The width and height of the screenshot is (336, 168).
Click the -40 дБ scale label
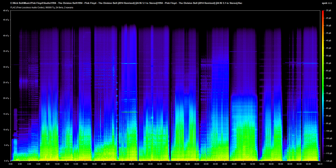[x=328, y=40]
